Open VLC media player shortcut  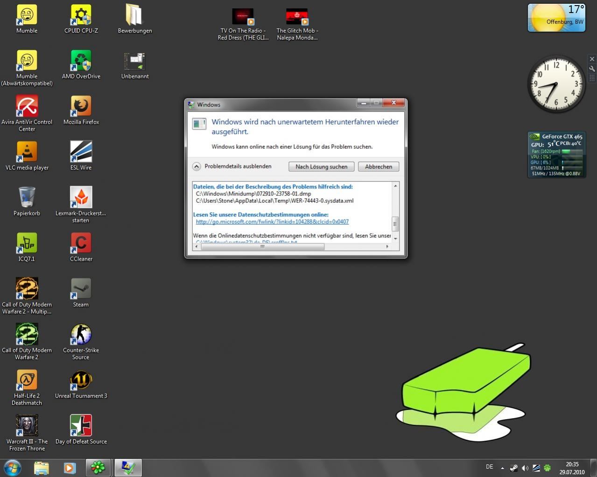pyautogui.click(x=27, y=156)
